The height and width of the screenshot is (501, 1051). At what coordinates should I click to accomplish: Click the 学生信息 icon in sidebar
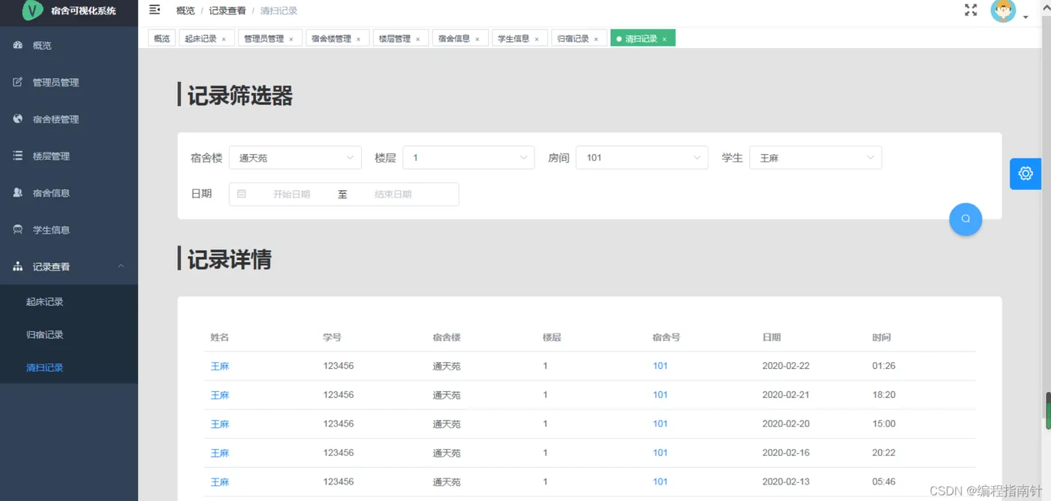point(18,230)
